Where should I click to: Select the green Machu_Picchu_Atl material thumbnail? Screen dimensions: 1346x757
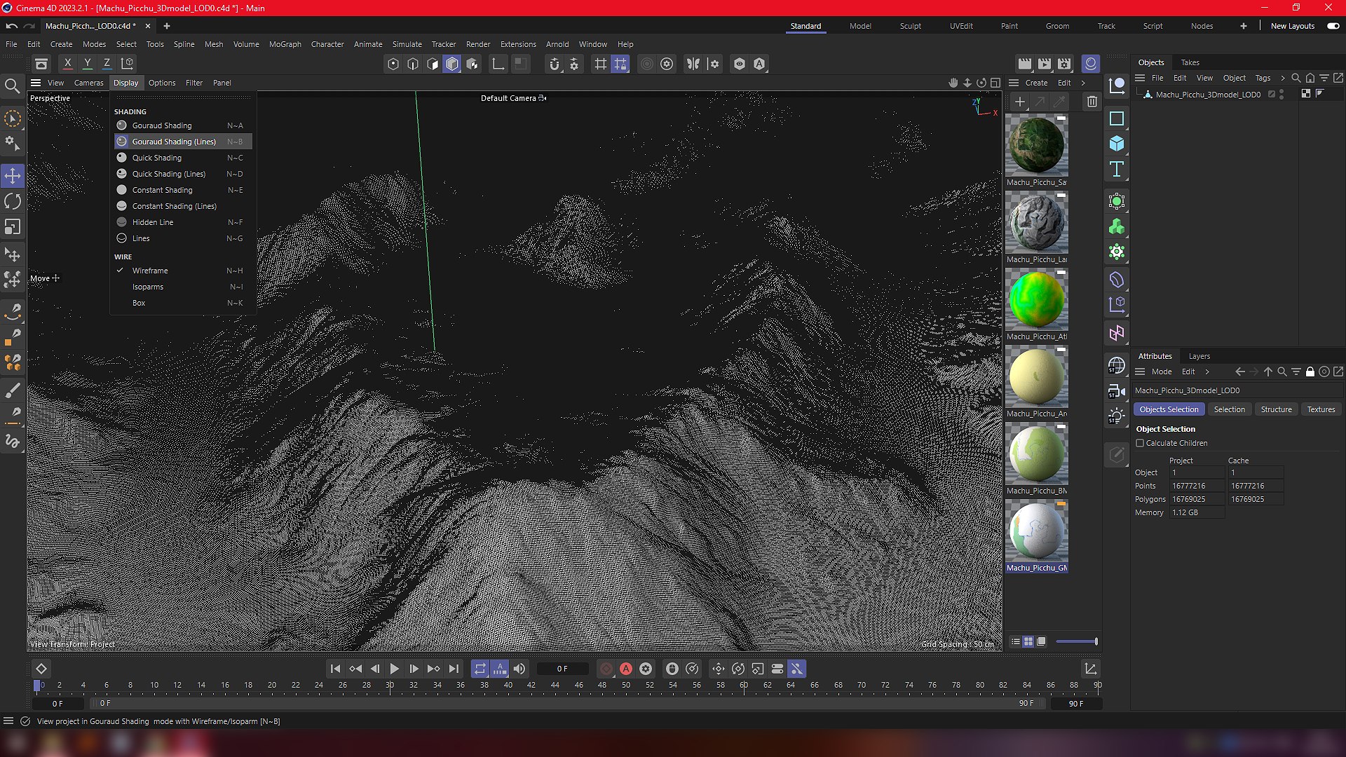click(1036, 299)
